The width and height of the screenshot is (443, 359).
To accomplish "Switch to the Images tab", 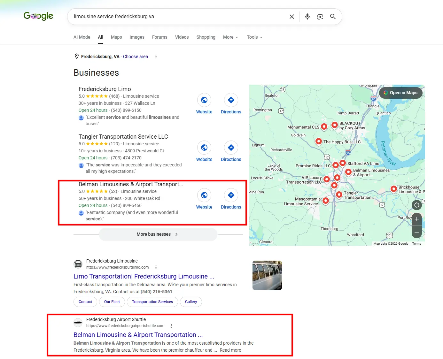I will (137, 37).
